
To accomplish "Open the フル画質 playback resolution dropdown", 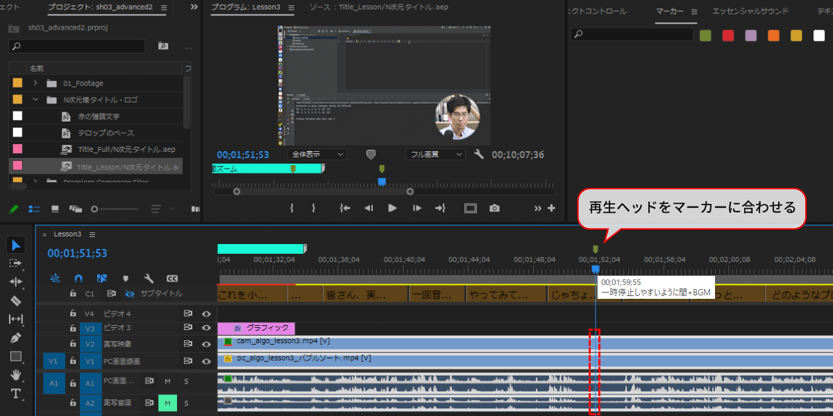I will (x=435, y=154).
